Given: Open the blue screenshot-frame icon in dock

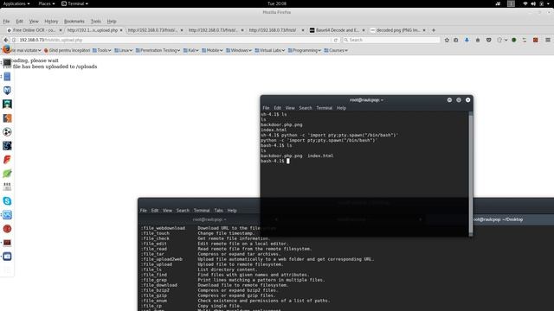Looking at the screenshot, I should coord(7,215).
